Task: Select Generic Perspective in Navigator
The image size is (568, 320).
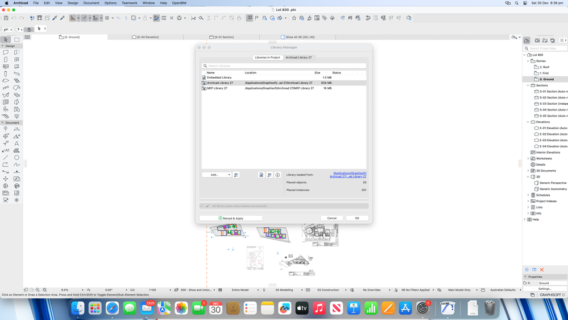Action: click(x=553, y=183)
